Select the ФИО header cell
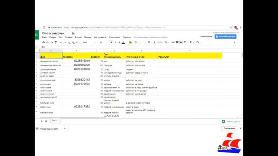Screen dimensions: 278x156 [51, 55]
